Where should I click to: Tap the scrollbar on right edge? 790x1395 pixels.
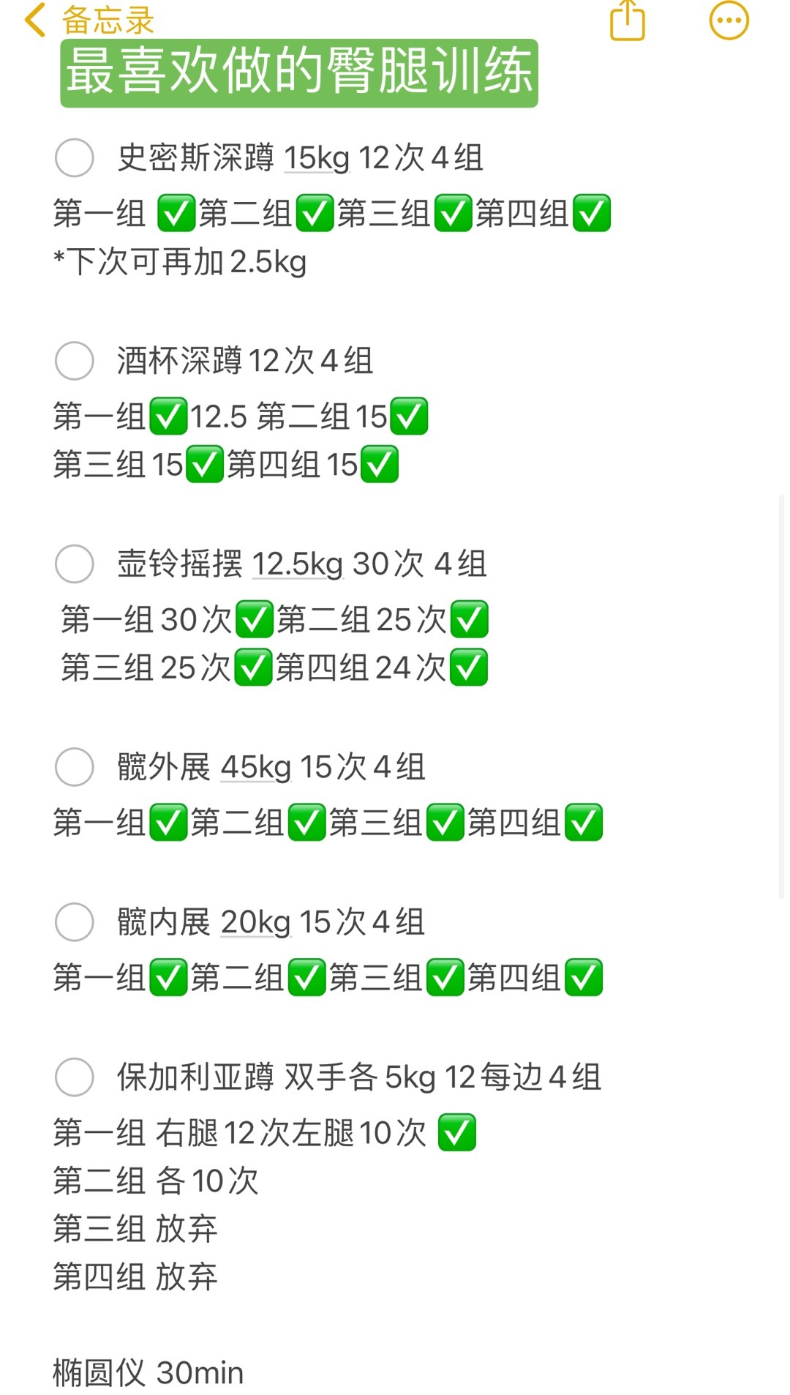[x=781, y=695]
